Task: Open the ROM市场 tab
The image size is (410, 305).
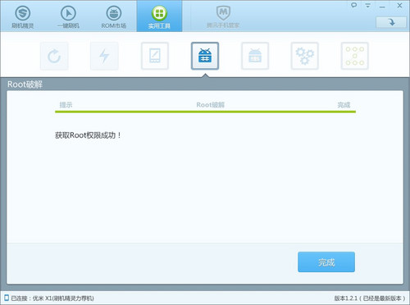Action: (114, 16)
